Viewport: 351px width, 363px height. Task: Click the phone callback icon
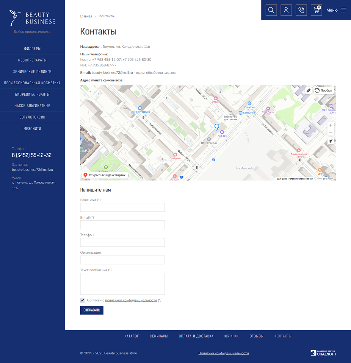(301, 10)
